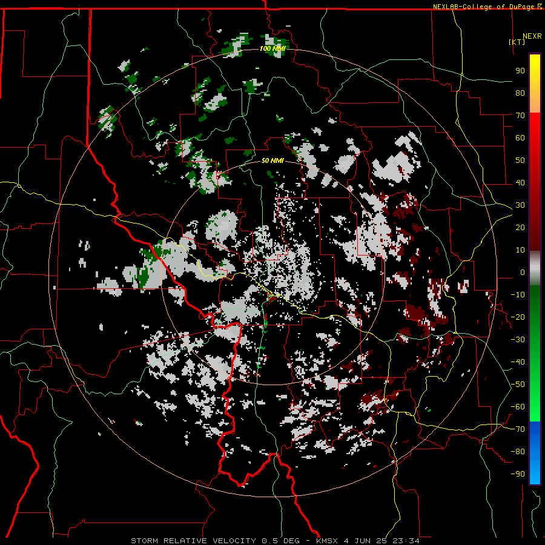
Task: Click the -10 value on velocity scale
Action: 518,295
